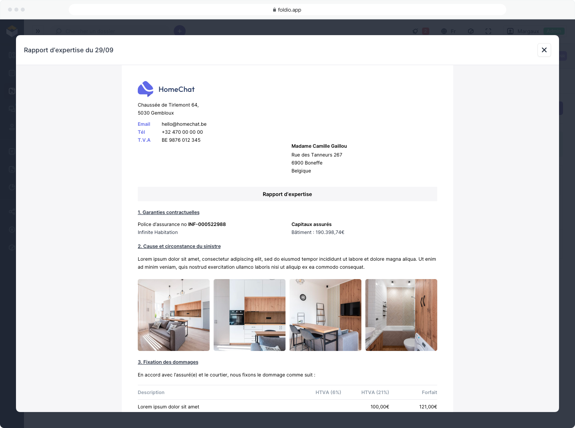Click the cube icon in top bar
The height and width of the screenshot is (428, 575).
tap(471, 31)
